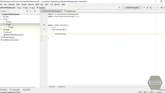Open the Build menu
Viewport: 165px width, 93px height.
[37, 4]
